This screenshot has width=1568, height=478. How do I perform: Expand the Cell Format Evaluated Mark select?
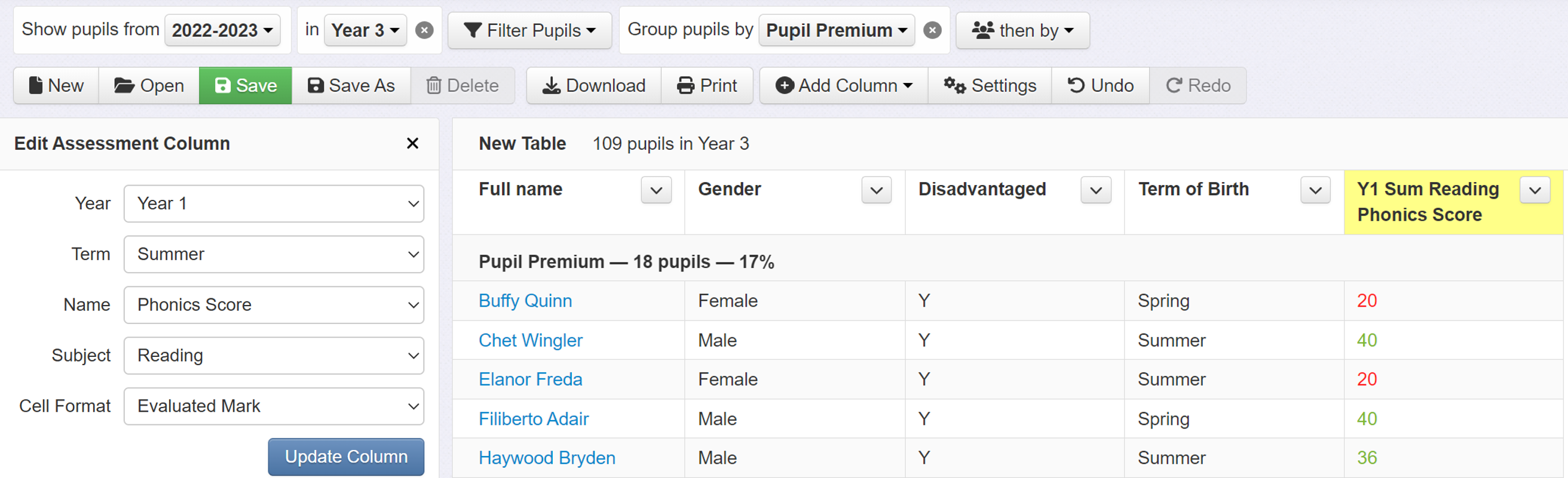click(274, 406)
